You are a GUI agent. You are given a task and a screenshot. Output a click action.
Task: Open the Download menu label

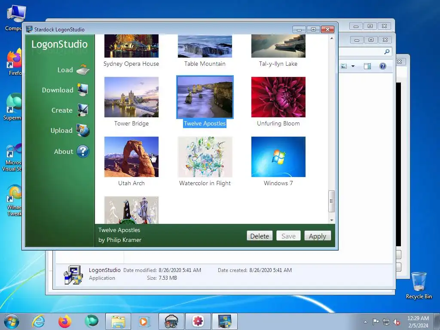[x=58, y=90]
